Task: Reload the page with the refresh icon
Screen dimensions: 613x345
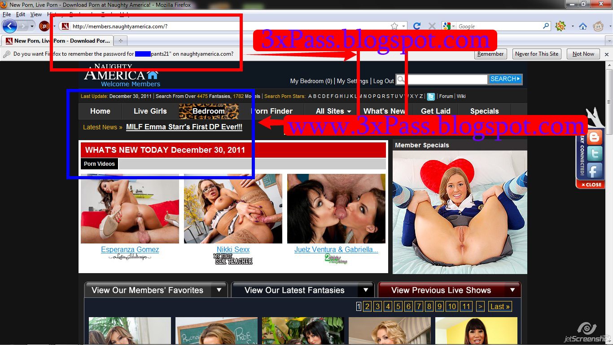Action: (417, 26)
